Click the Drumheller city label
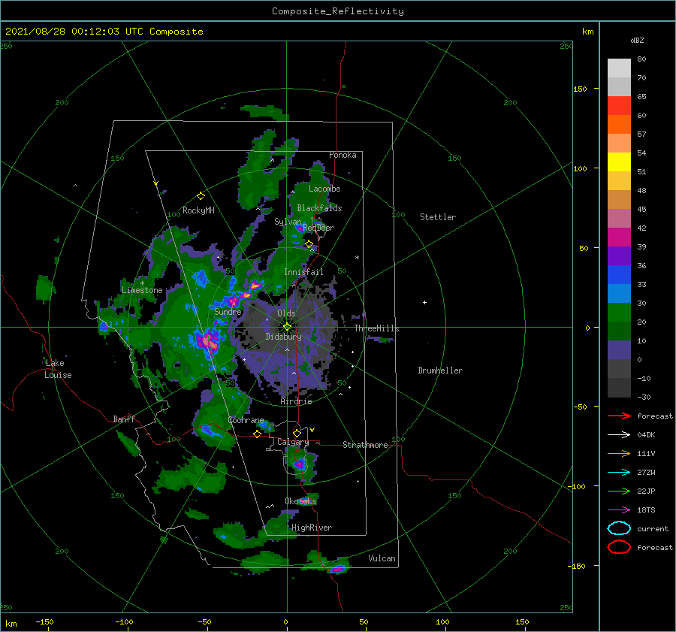The height and width of the screenshot is (632, 676). (x=440, y=370)
